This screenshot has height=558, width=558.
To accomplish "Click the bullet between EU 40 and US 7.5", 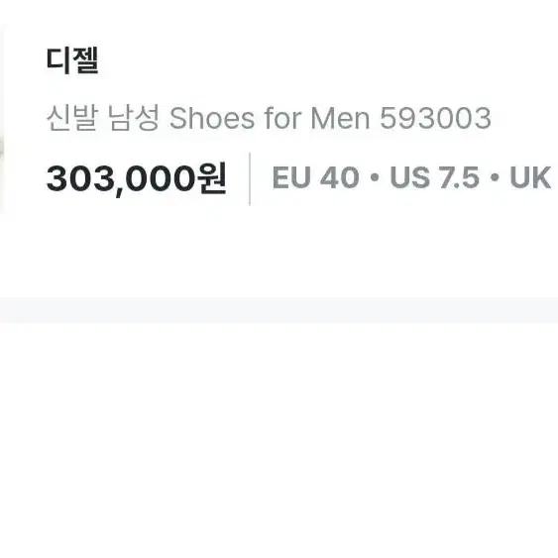I will (x=375, y=176).
